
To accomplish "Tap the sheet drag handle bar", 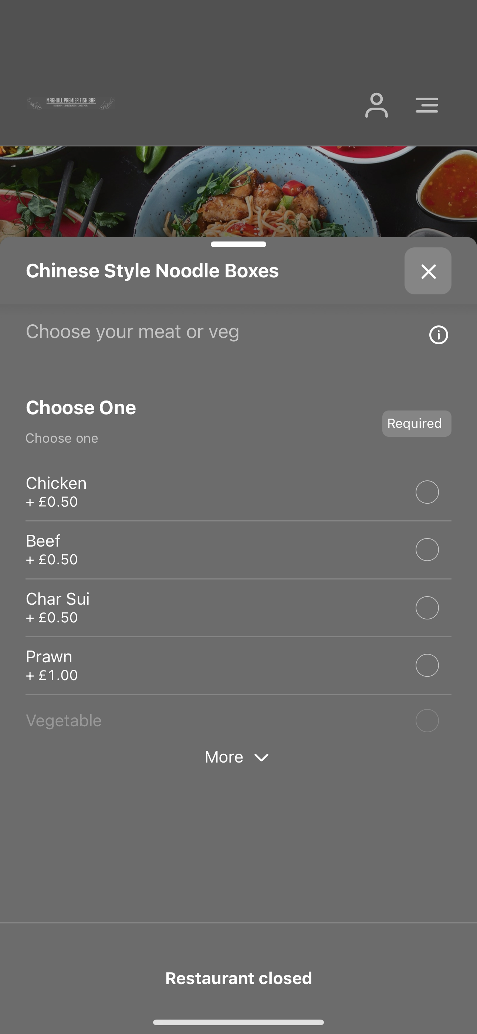I will click(x=238, y=244).
